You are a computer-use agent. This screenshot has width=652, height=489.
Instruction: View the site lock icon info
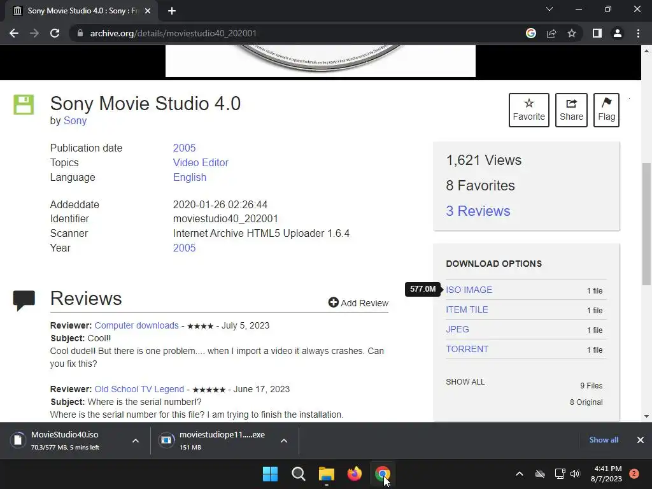80,33
